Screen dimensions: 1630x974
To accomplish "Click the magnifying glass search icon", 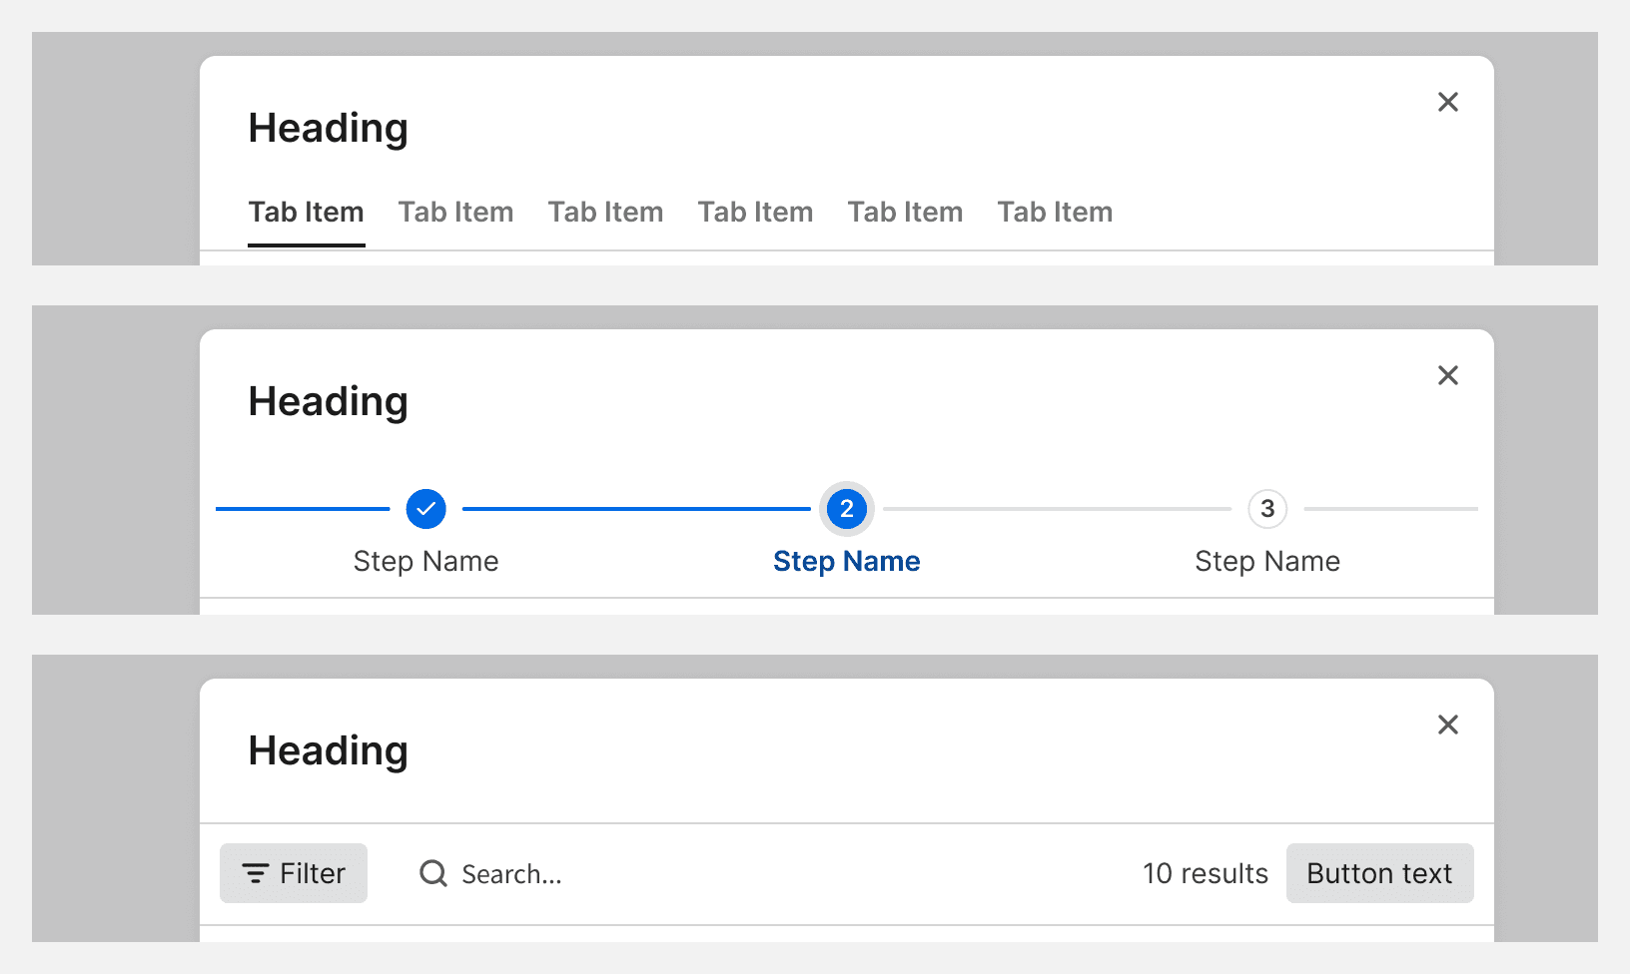I will click(x=433, y=873).
